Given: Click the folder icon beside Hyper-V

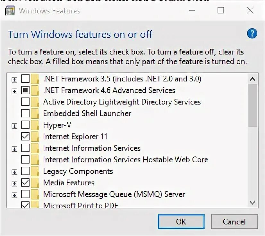Looking at the screenshot, I should pyautogui.click(x=35, y=125).
